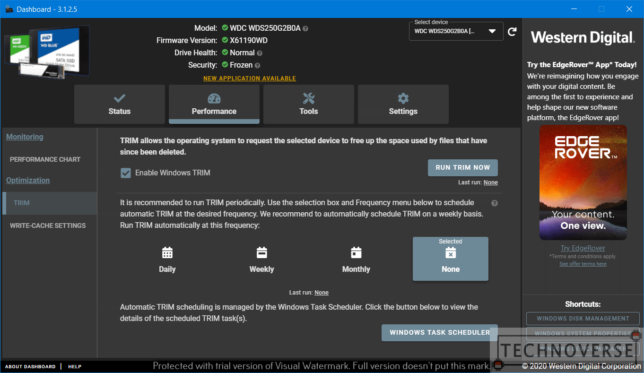The image size is (644, 373).
Task: Switch to the Tools tab
Action: pyautogui.click(x=309, y=104)
